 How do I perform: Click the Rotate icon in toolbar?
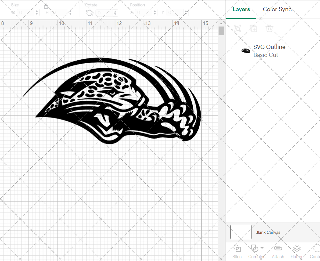90,13
